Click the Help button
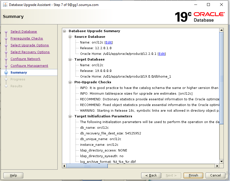The image size is (230, 181). click(x=13, y=175)
